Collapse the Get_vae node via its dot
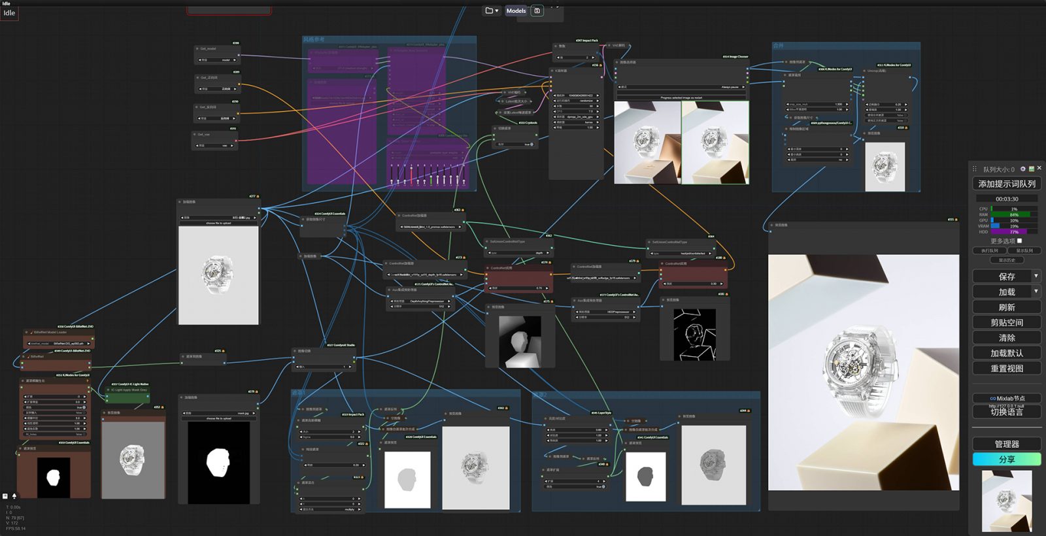1046x536 pixels. pos(195,135)
